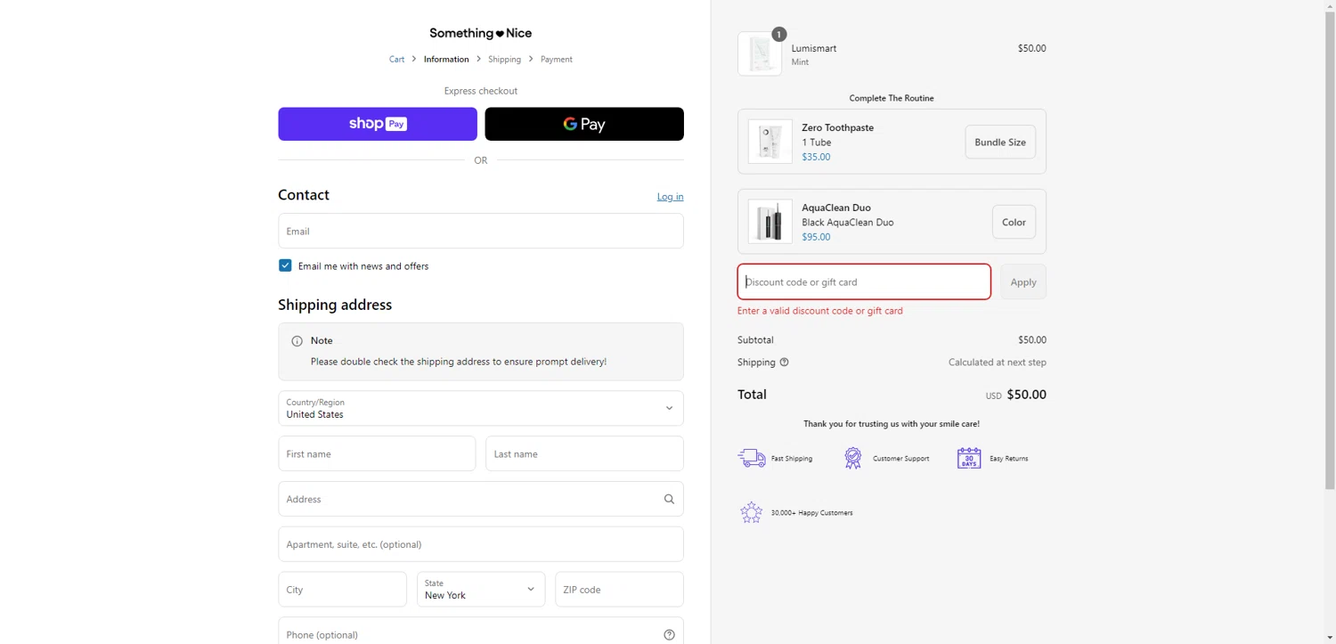Image resolution: width=1336 pixels, height=644 pixels.
Task: Focus the Apartment, suite, etc. field
Action: (481, 544)
